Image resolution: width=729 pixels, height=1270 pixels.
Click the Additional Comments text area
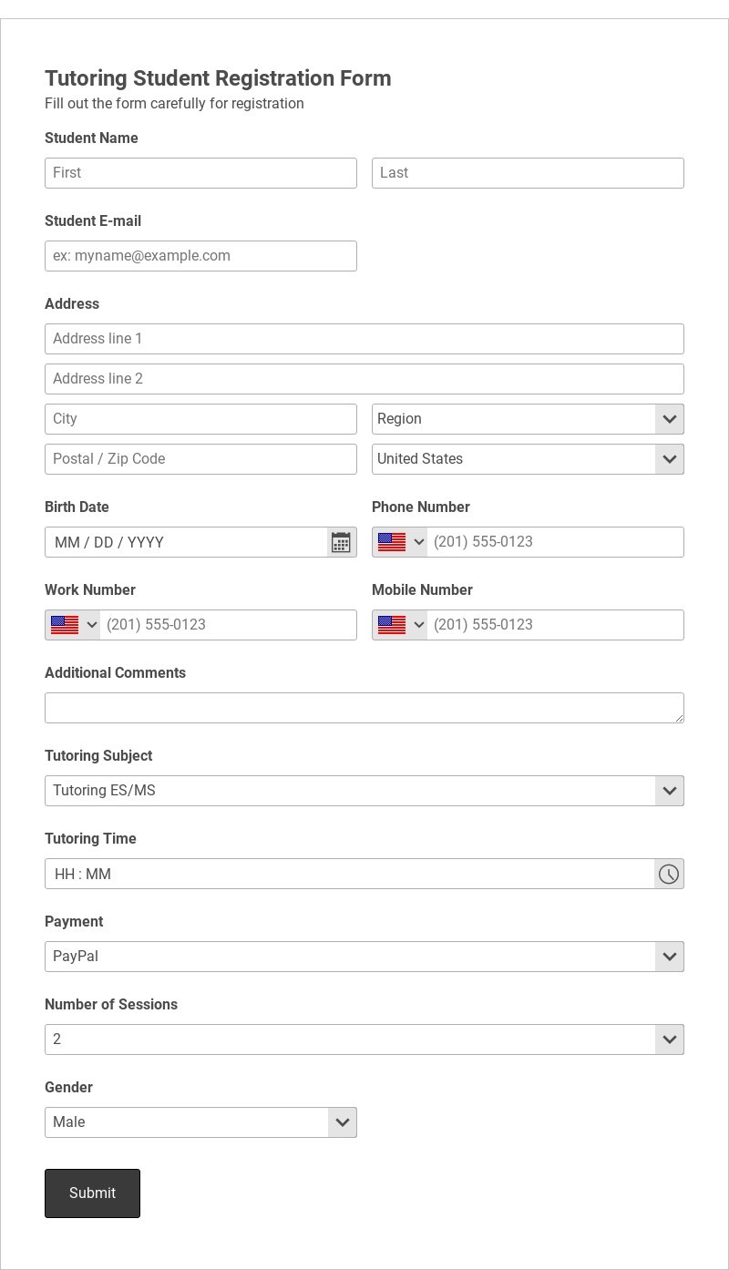pos(364,708)
